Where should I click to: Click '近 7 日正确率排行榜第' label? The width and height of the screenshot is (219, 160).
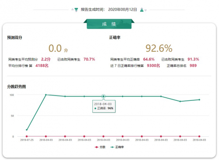tap(127, 66)
